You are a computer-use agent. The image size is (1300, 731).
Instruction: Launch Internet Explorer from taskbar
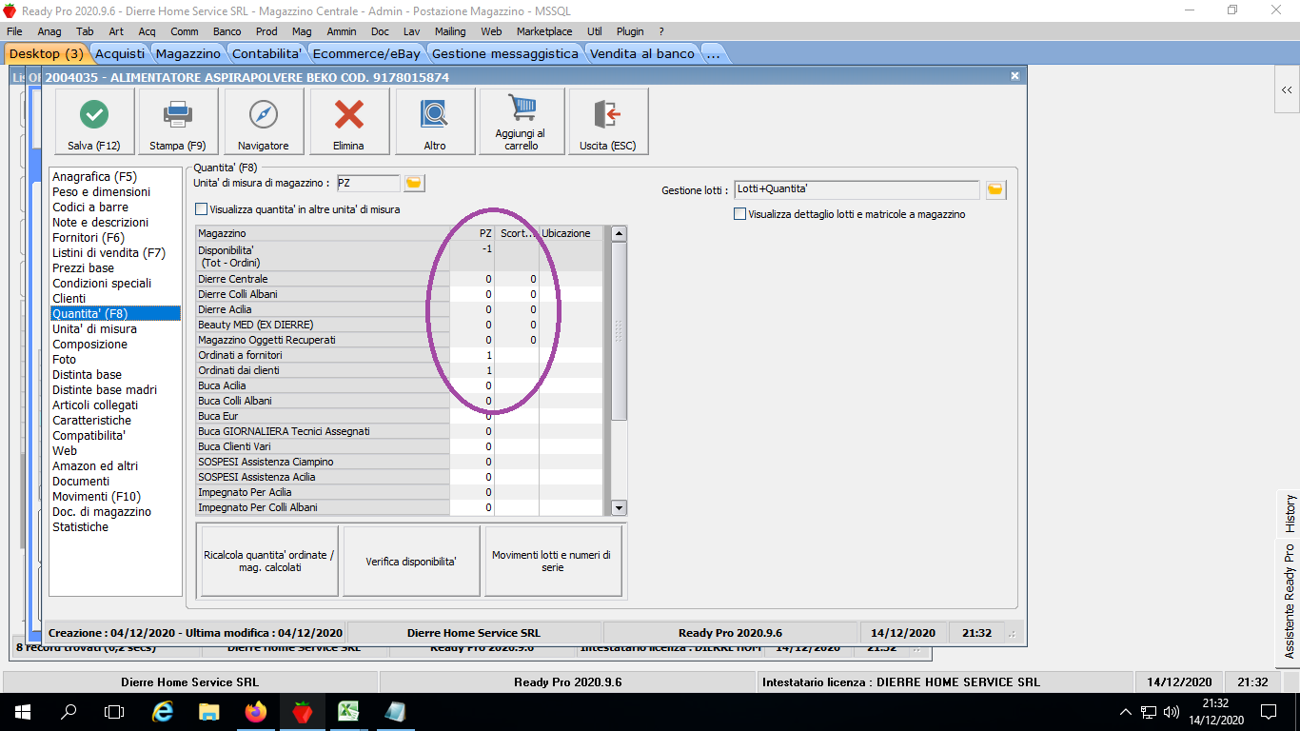[x=164, y=711]
